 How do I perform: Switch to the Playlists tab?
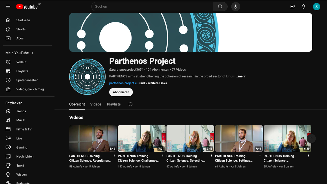[x=114, y=104]
